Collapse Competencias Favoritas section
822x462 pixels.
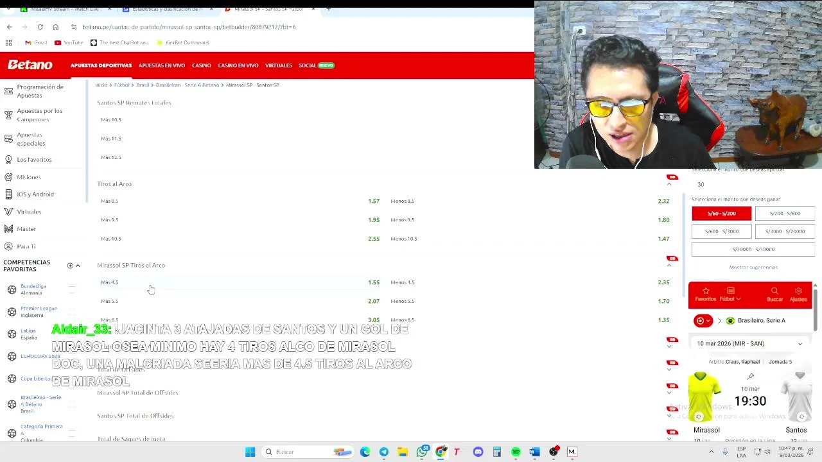[x=78, y=266]
